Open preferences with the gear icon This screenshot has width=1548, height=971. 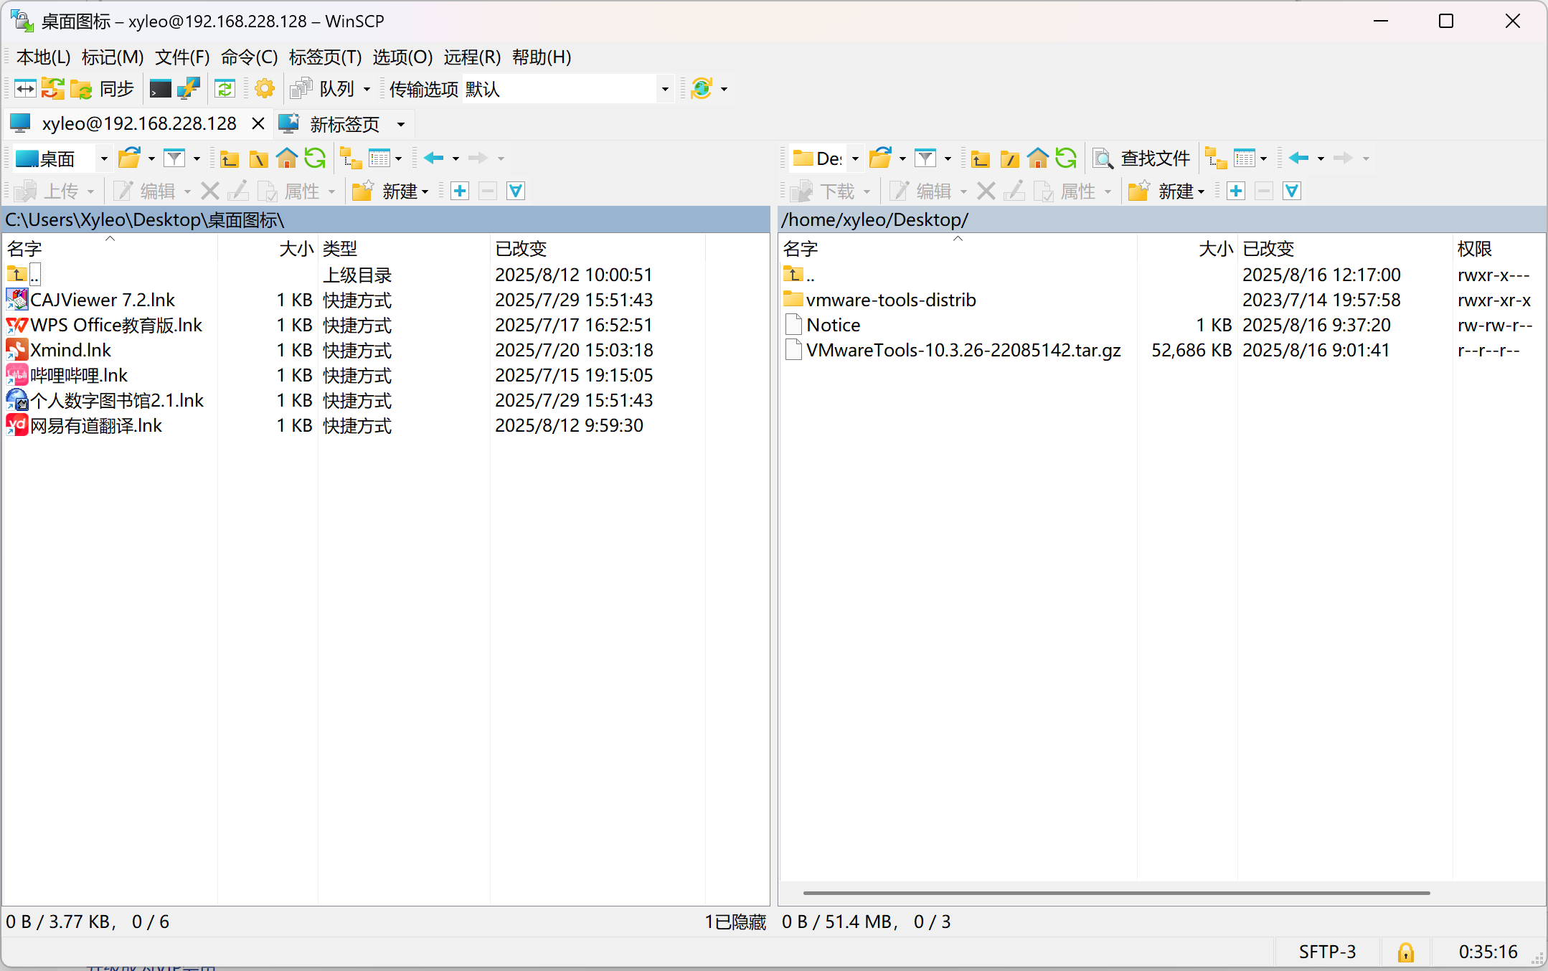pyautogui.click(x=265, y=89)
